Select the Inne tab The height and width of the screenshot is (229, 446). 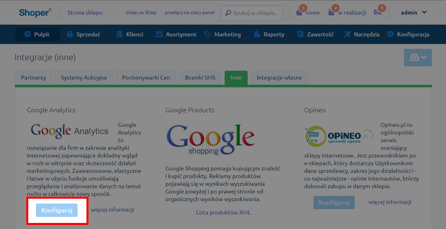click(236, 78)
